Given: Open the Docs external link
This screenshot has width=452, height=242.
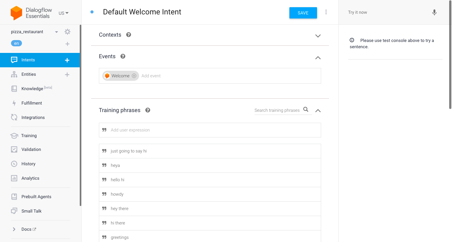Looking at the screenshot, I should click(29, 229).
